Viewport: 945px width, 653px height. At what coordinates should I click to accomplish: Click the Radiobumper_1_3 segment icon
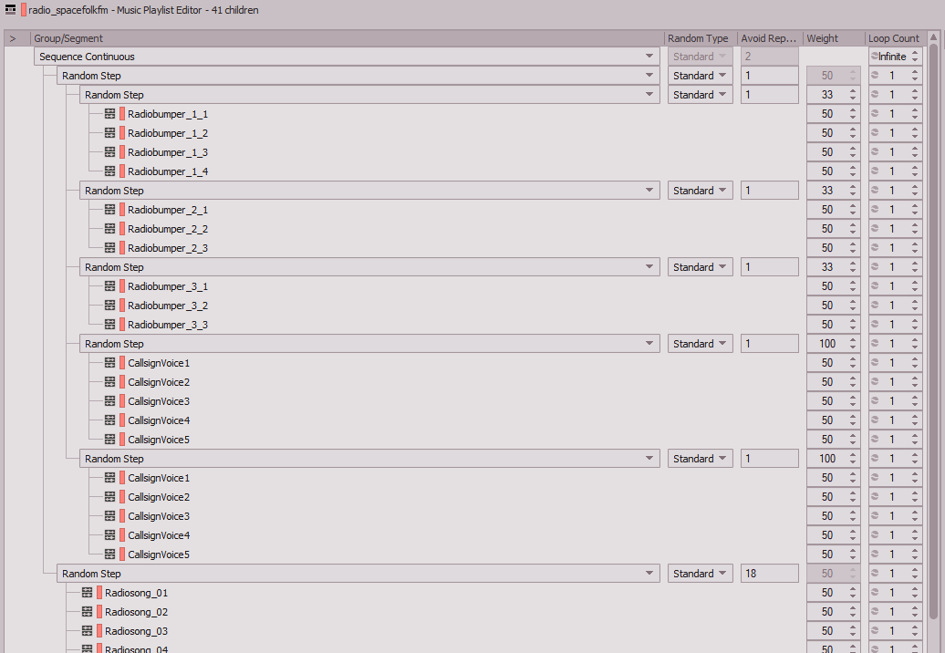click(x=109, y=151)
